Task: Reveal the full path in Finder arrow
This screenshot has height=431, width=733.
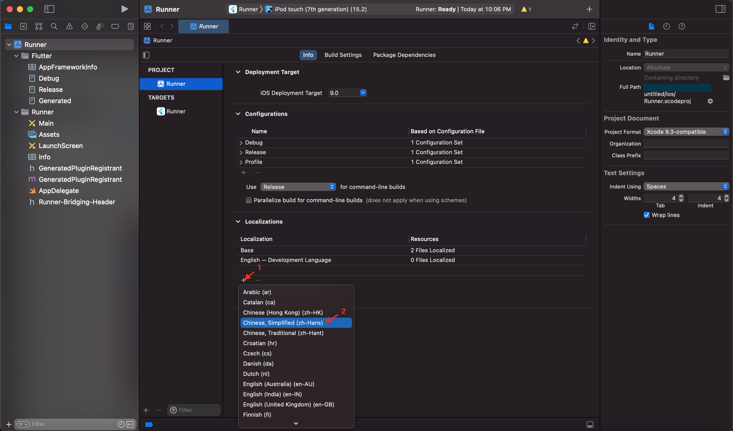Action: 710,101
